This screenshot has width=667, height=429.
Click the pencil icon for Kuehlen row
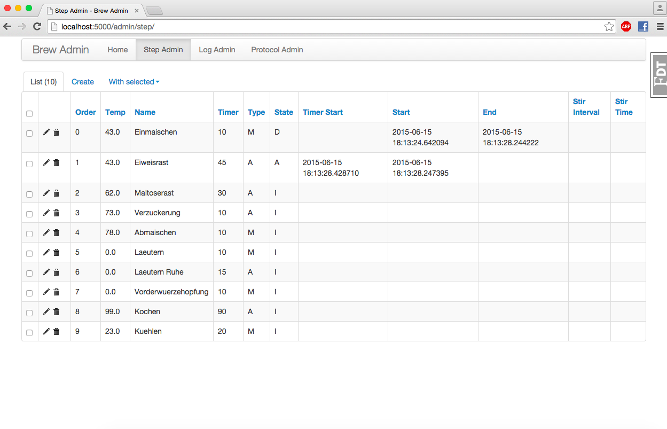46,332
